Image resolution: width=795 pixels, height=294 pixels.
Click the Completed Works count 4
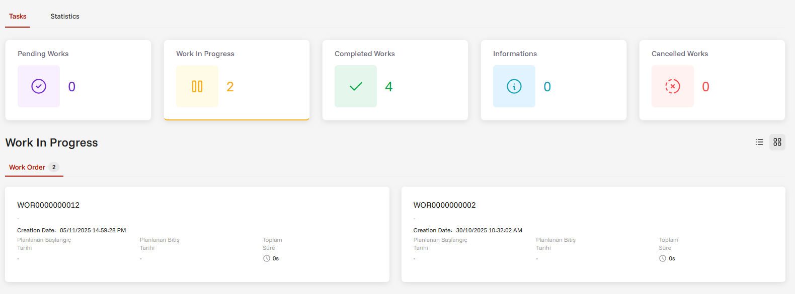(x=388, y=87)
